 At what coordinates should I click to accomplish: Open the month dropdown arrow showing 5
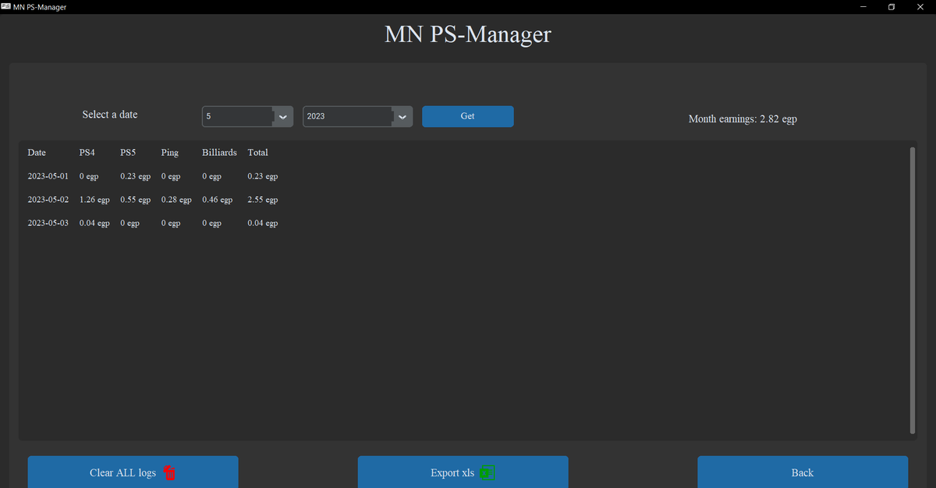point(282,116)
